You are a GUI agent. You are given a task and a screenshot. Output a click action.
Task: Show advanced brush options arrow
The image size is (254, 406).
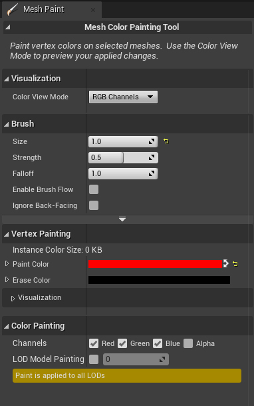(x=122, y=219)
